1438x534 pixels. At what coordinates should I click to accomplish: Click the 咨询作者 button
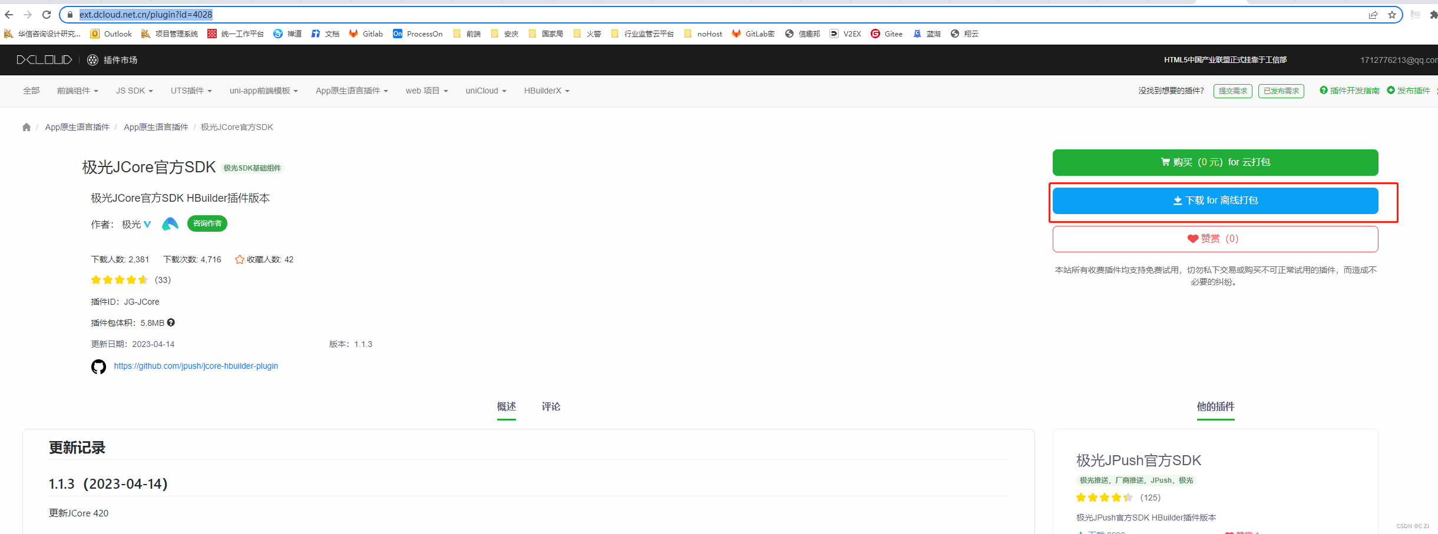point(207,223)
